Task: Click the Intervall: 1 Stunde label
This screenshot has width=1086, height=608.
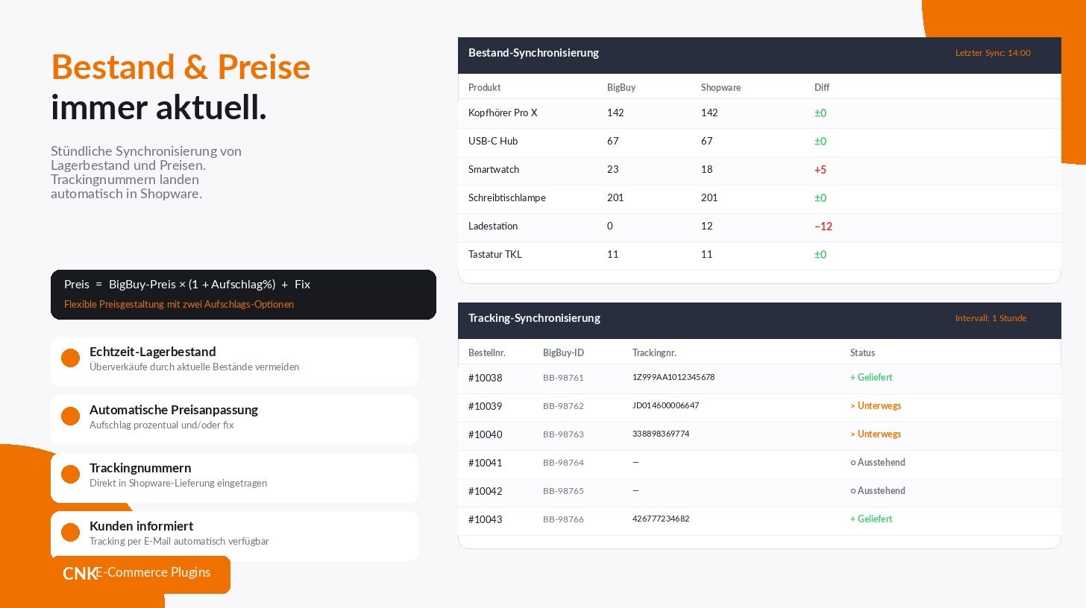Action: pos(991,318)
